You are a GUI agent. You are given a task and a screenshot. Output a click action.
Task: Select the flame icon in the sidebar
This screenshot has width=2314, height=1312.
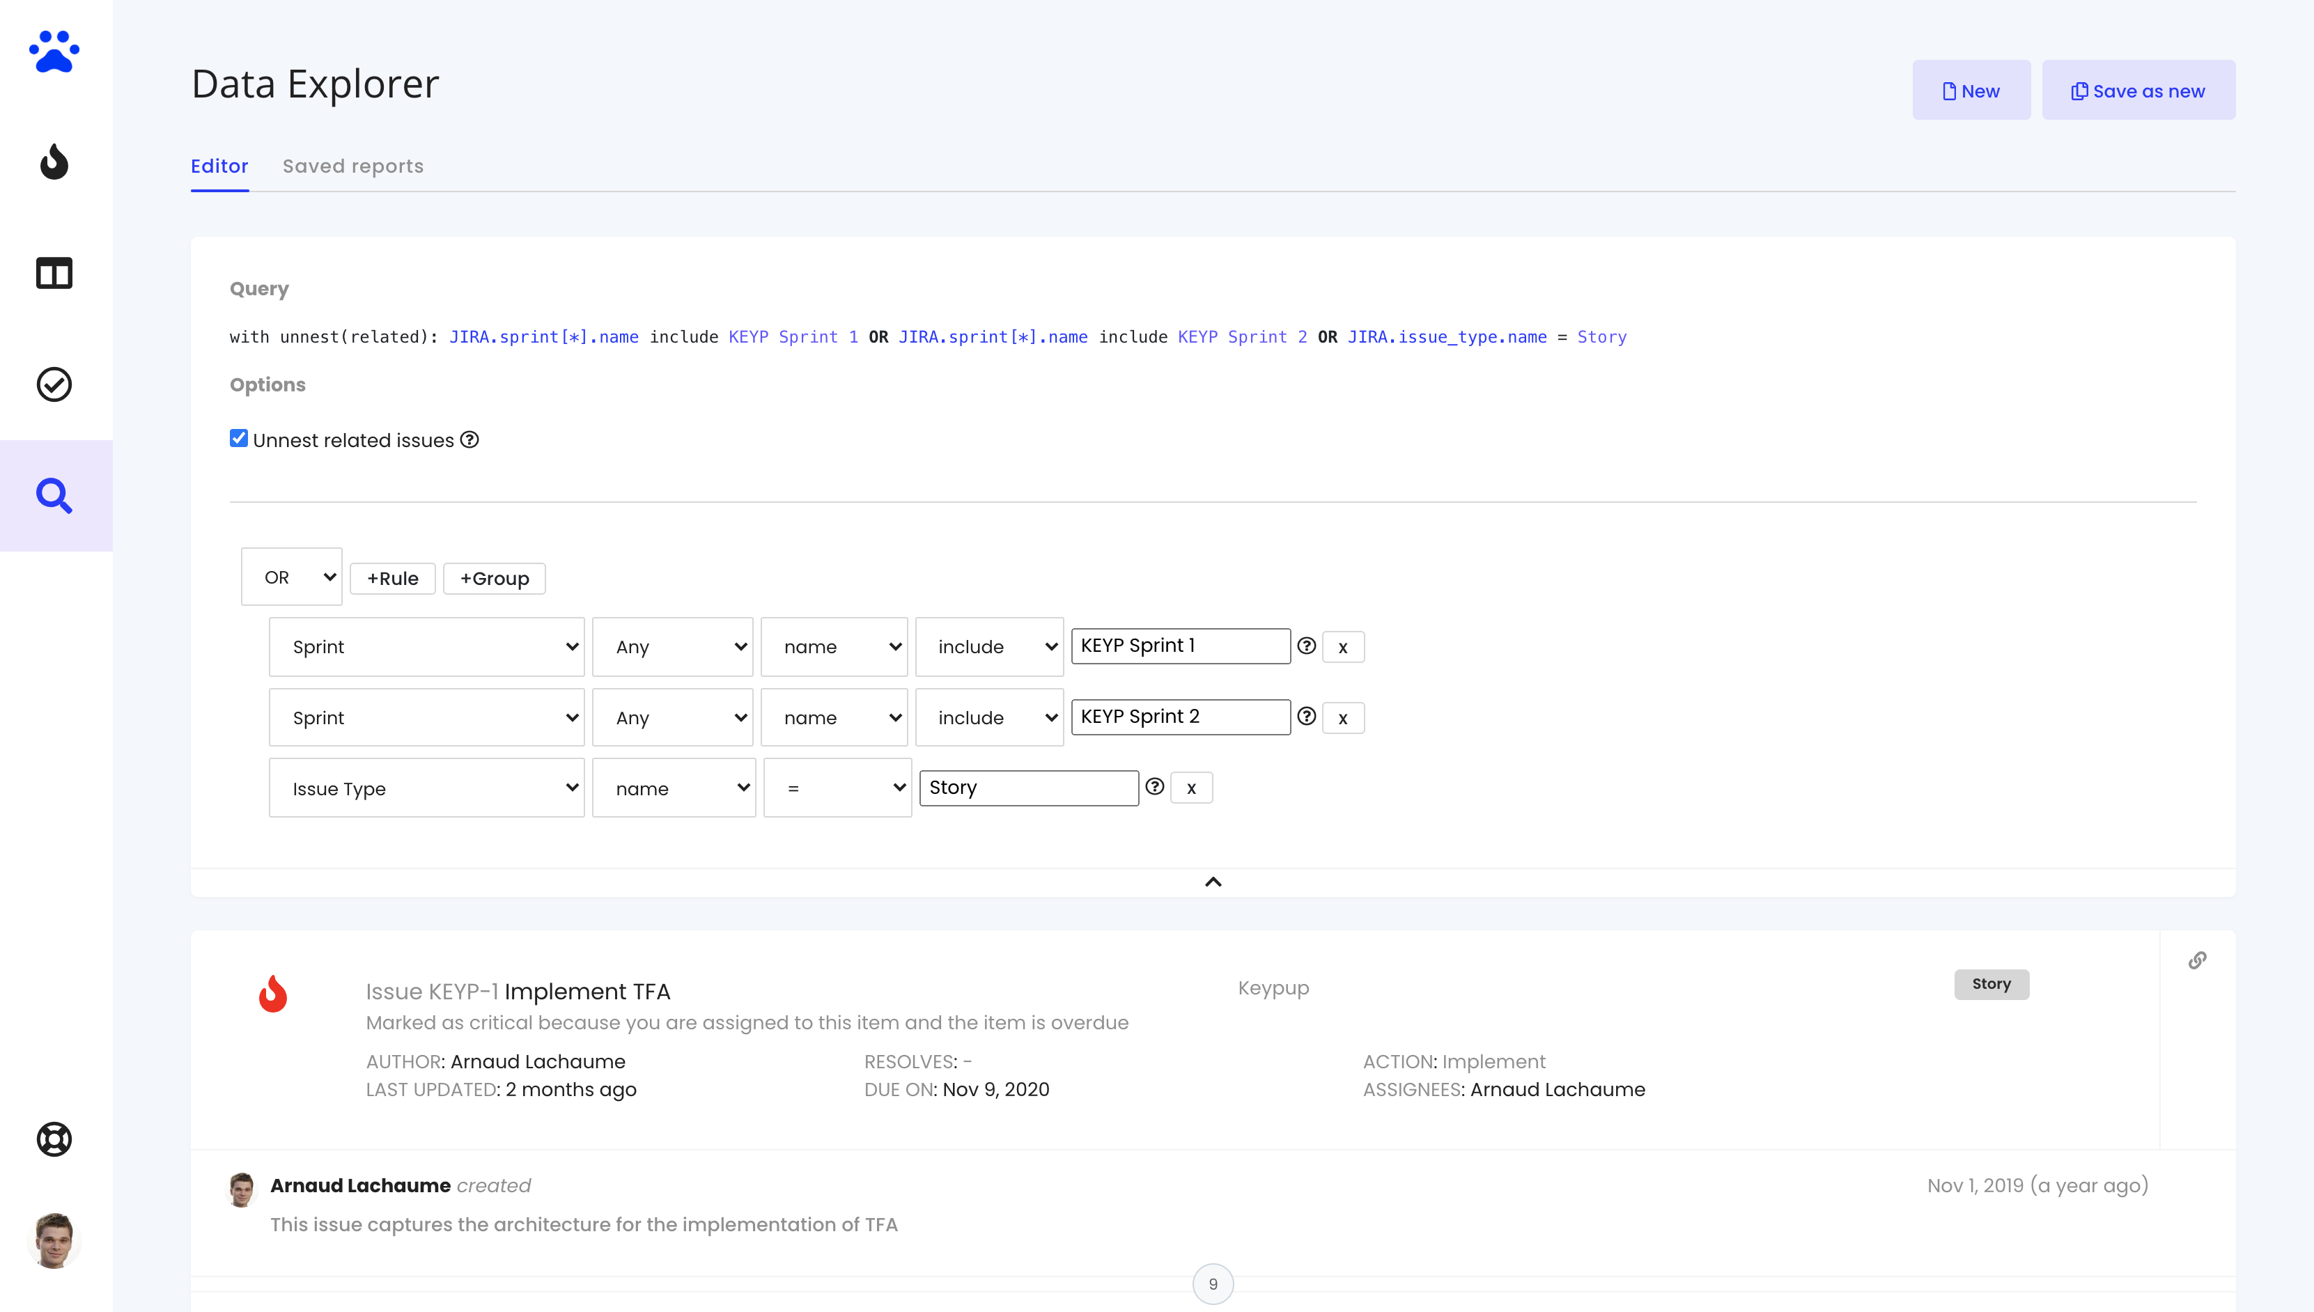click(54, 162)
